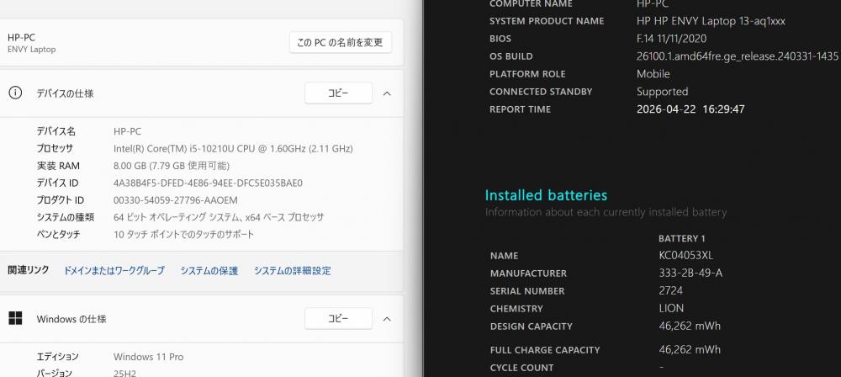Collapse the デバイスの仕様 section chevron
Screen dimensions: 841x377
(387, 93)
